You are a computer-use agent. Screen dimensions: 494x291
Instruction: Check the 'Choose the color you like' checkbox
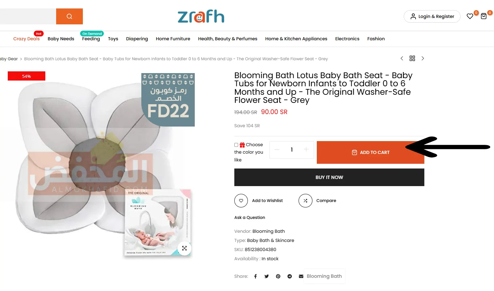point(236,145)
